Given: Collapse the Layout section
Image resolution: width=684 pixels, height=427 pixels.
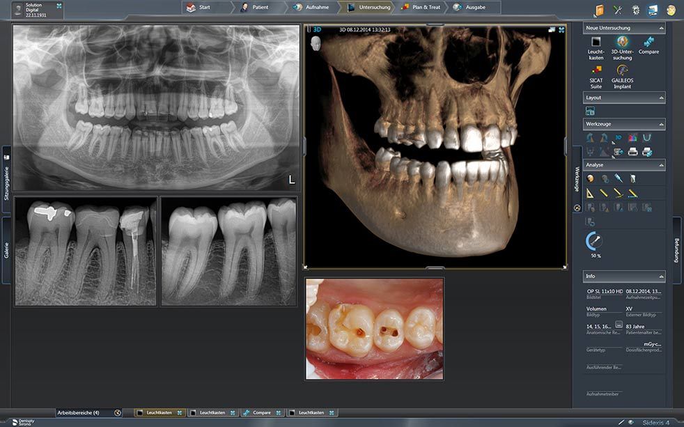Looking at the screenshot, I should (661, 98).
